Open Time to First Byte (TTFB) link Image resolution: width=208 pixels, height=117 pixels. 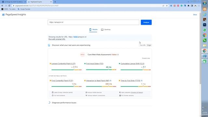tap(131, 81)
